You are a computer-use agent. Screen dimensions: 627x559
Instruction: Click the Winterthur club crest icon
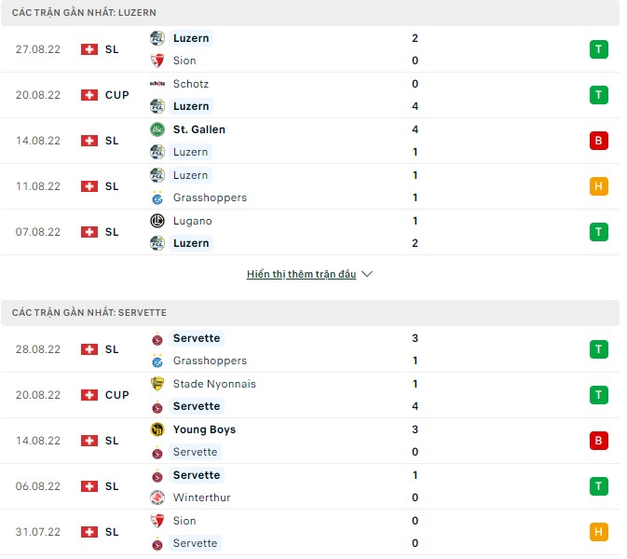click(157, 498)
